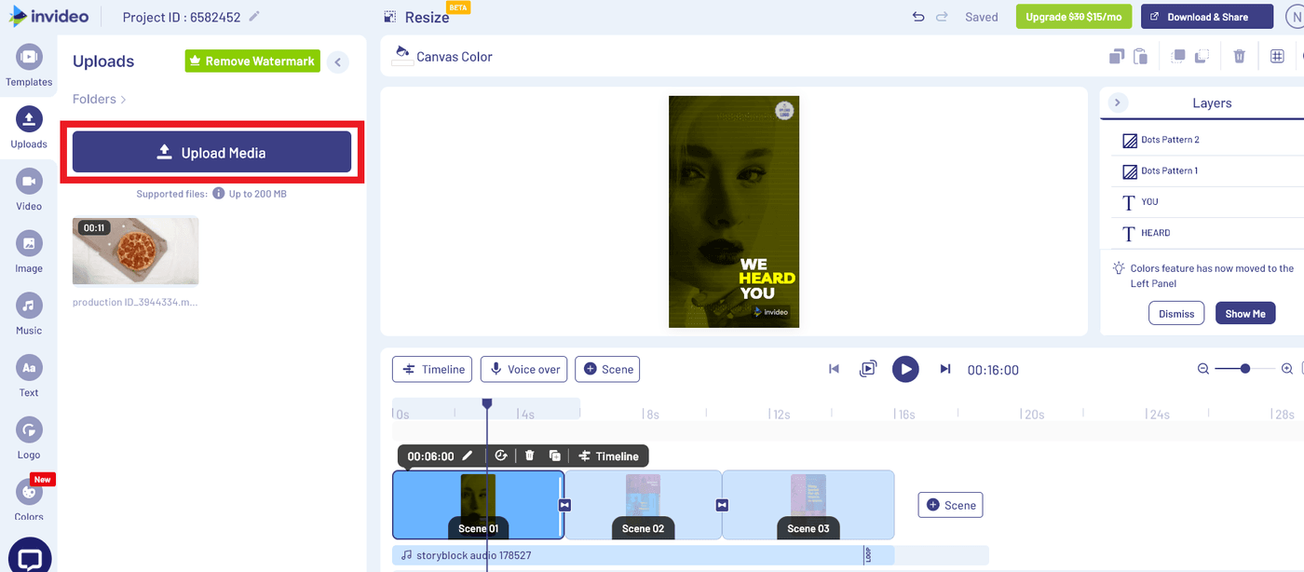Screen dimensions: 1304x572
Task: Click the Upload Media button
Action: (x=211, y=151)
